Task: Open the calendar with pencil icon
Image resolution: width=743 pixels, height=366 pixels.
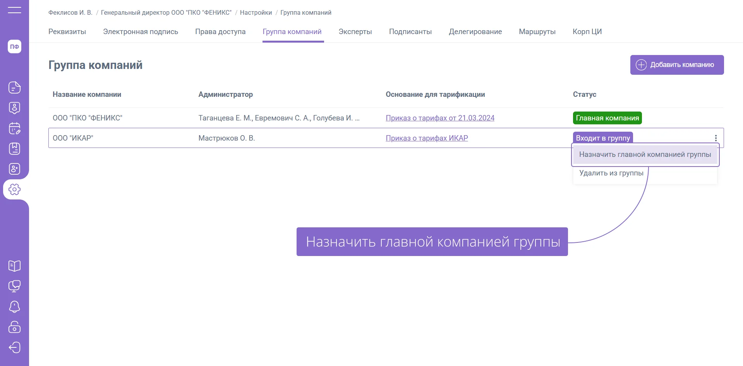Action: tap(14, 128)
